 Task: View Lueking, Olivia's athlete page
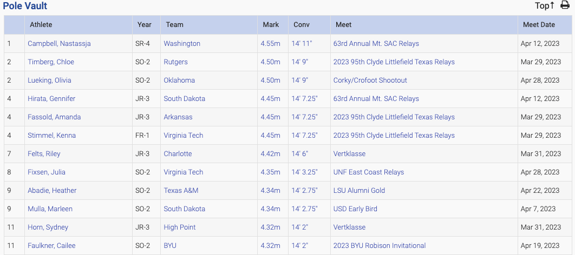click(x=49, y=80)
